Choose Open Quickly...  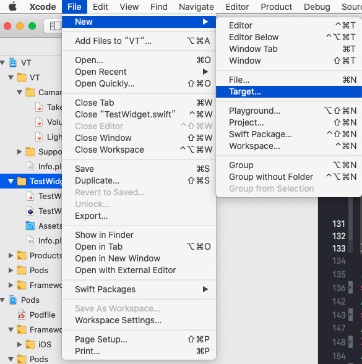[x=139, y=83]
